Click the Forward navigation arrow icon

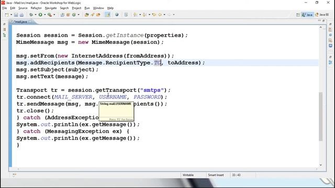pyautogui.click(x=169, y=15)
